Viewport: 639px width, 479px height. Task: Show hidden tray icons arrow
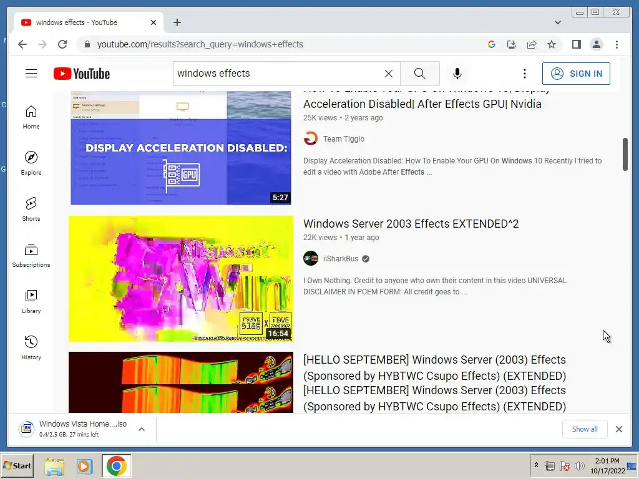coord(536,465)
